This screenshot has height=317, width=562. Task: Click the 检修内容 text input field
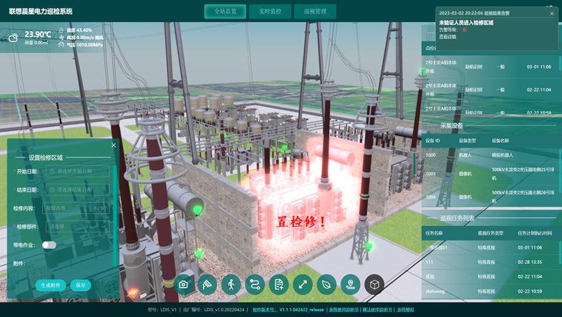[76, 208]
